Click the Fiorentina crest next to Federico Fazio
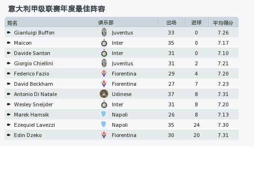 coord(104,73)
